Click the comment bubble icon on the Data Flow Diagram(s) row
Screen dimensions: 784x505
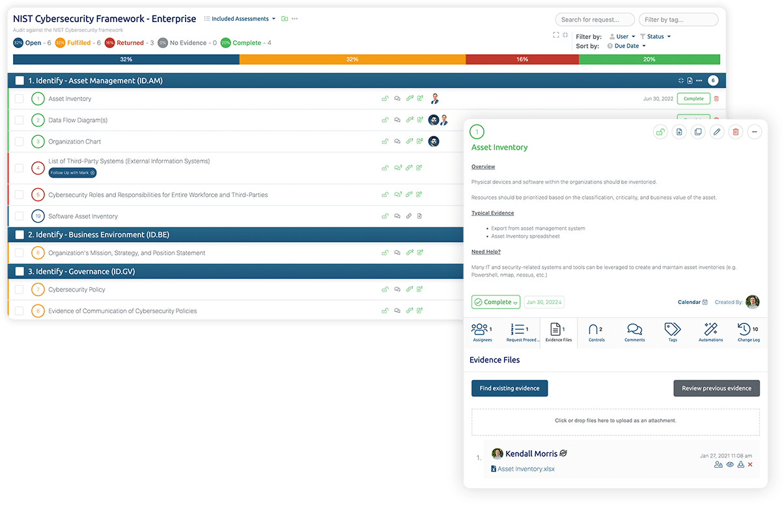(398, 120)
